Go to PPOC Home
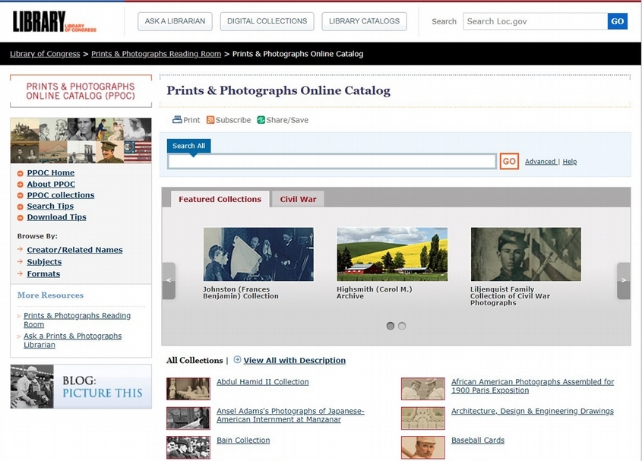642x461 pixels. (x=51, y=172)
